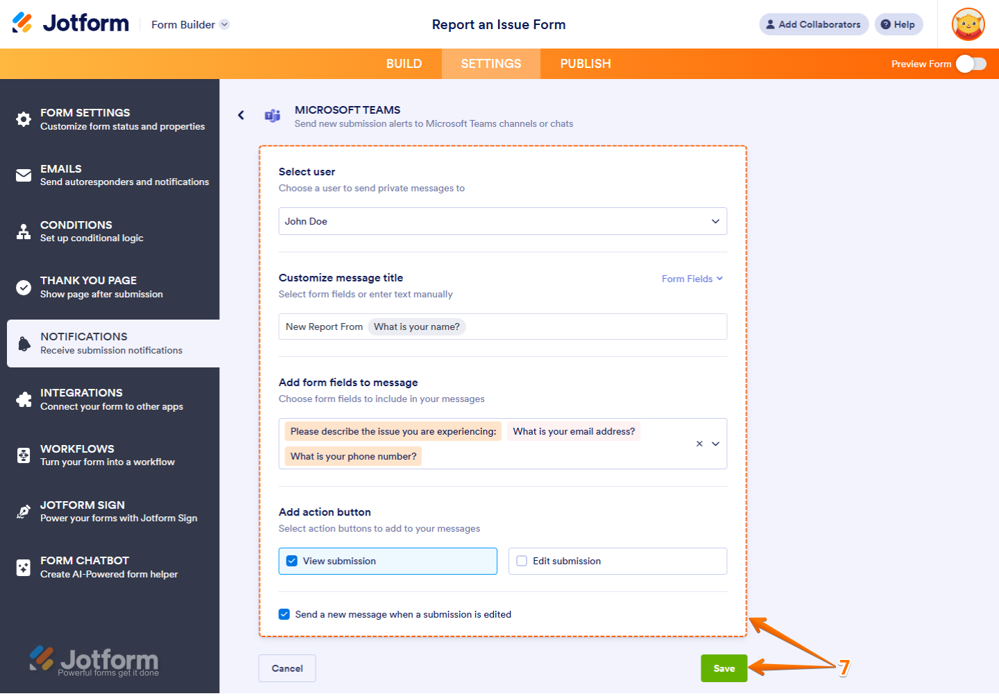Viewport: 999px width, 696px height.
Task: Uncheck the View submission checkbox
Action: click(x=291, y=560)
